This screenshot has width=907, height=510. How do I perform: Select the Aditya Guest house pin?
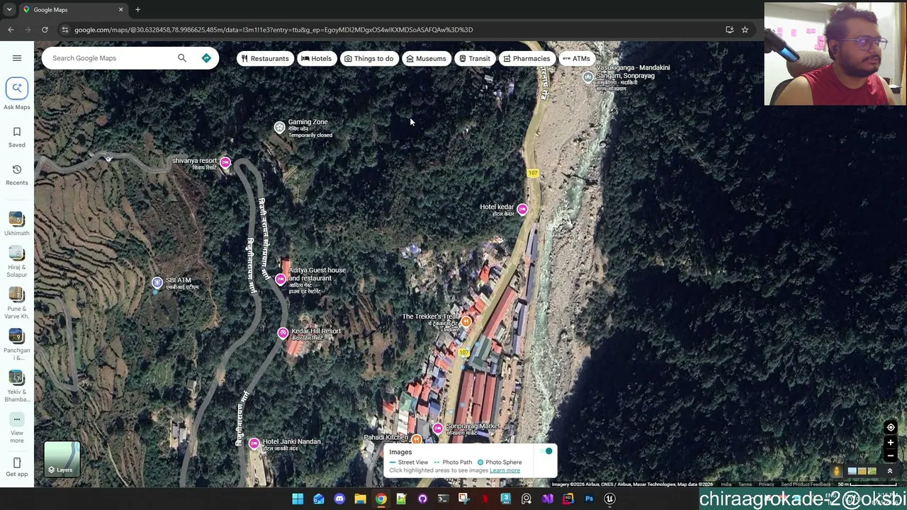click(x=281, y=279)
